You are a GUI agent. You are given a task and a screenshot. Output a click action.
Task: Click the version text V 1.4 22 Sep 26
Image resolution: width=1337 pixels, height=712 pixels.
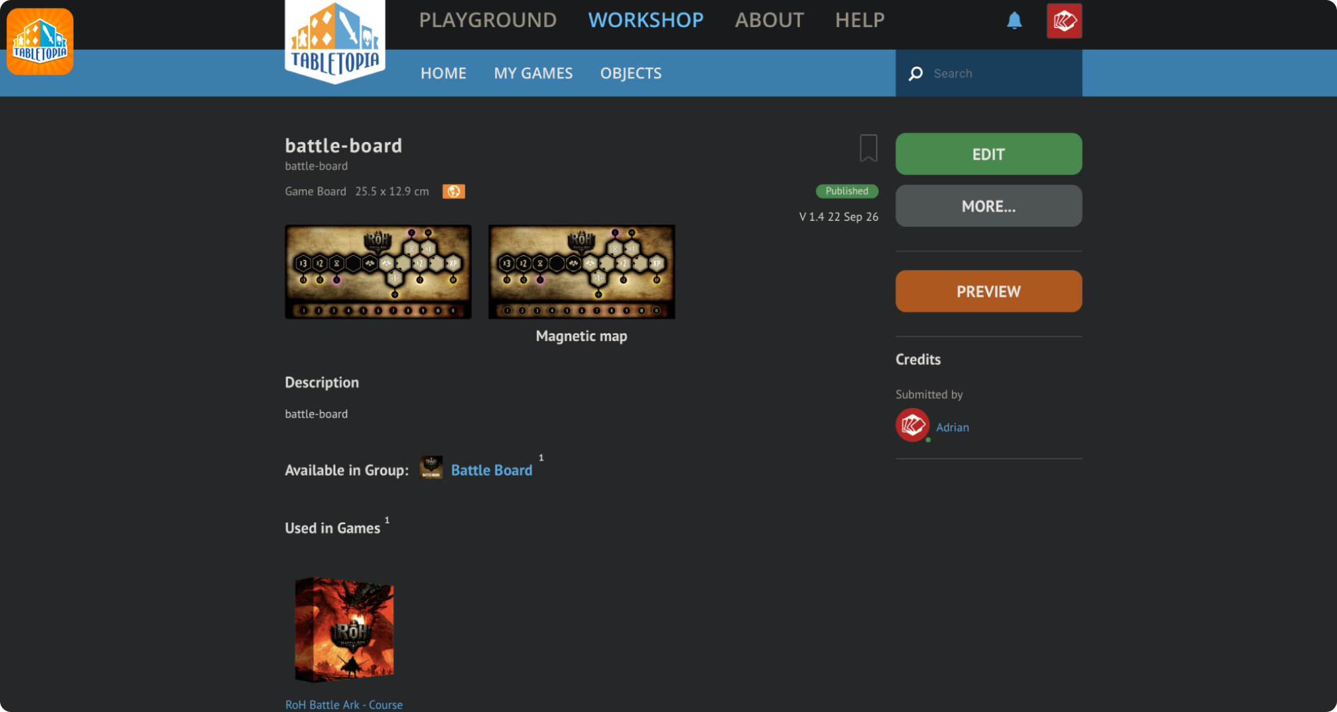tap(839, 217)
